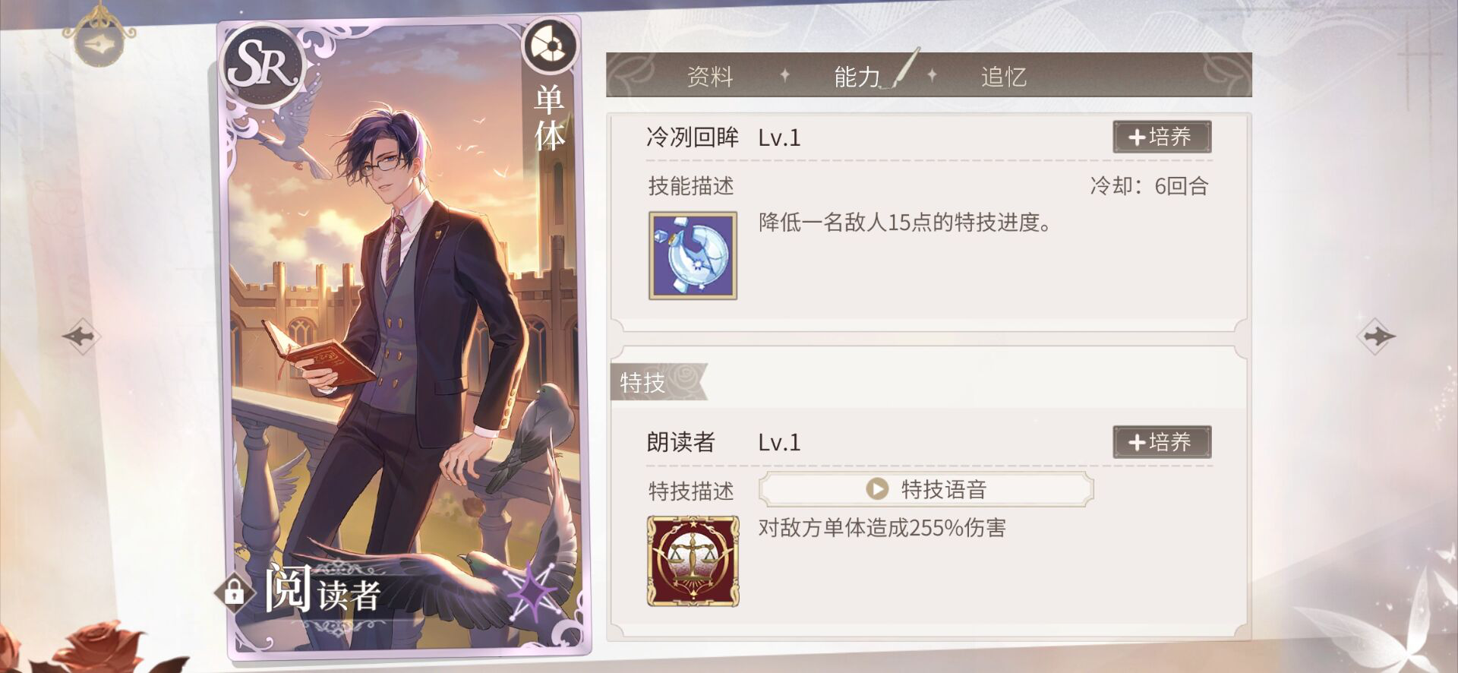Click 培养 button for 朗读者

coord(1162,442)
